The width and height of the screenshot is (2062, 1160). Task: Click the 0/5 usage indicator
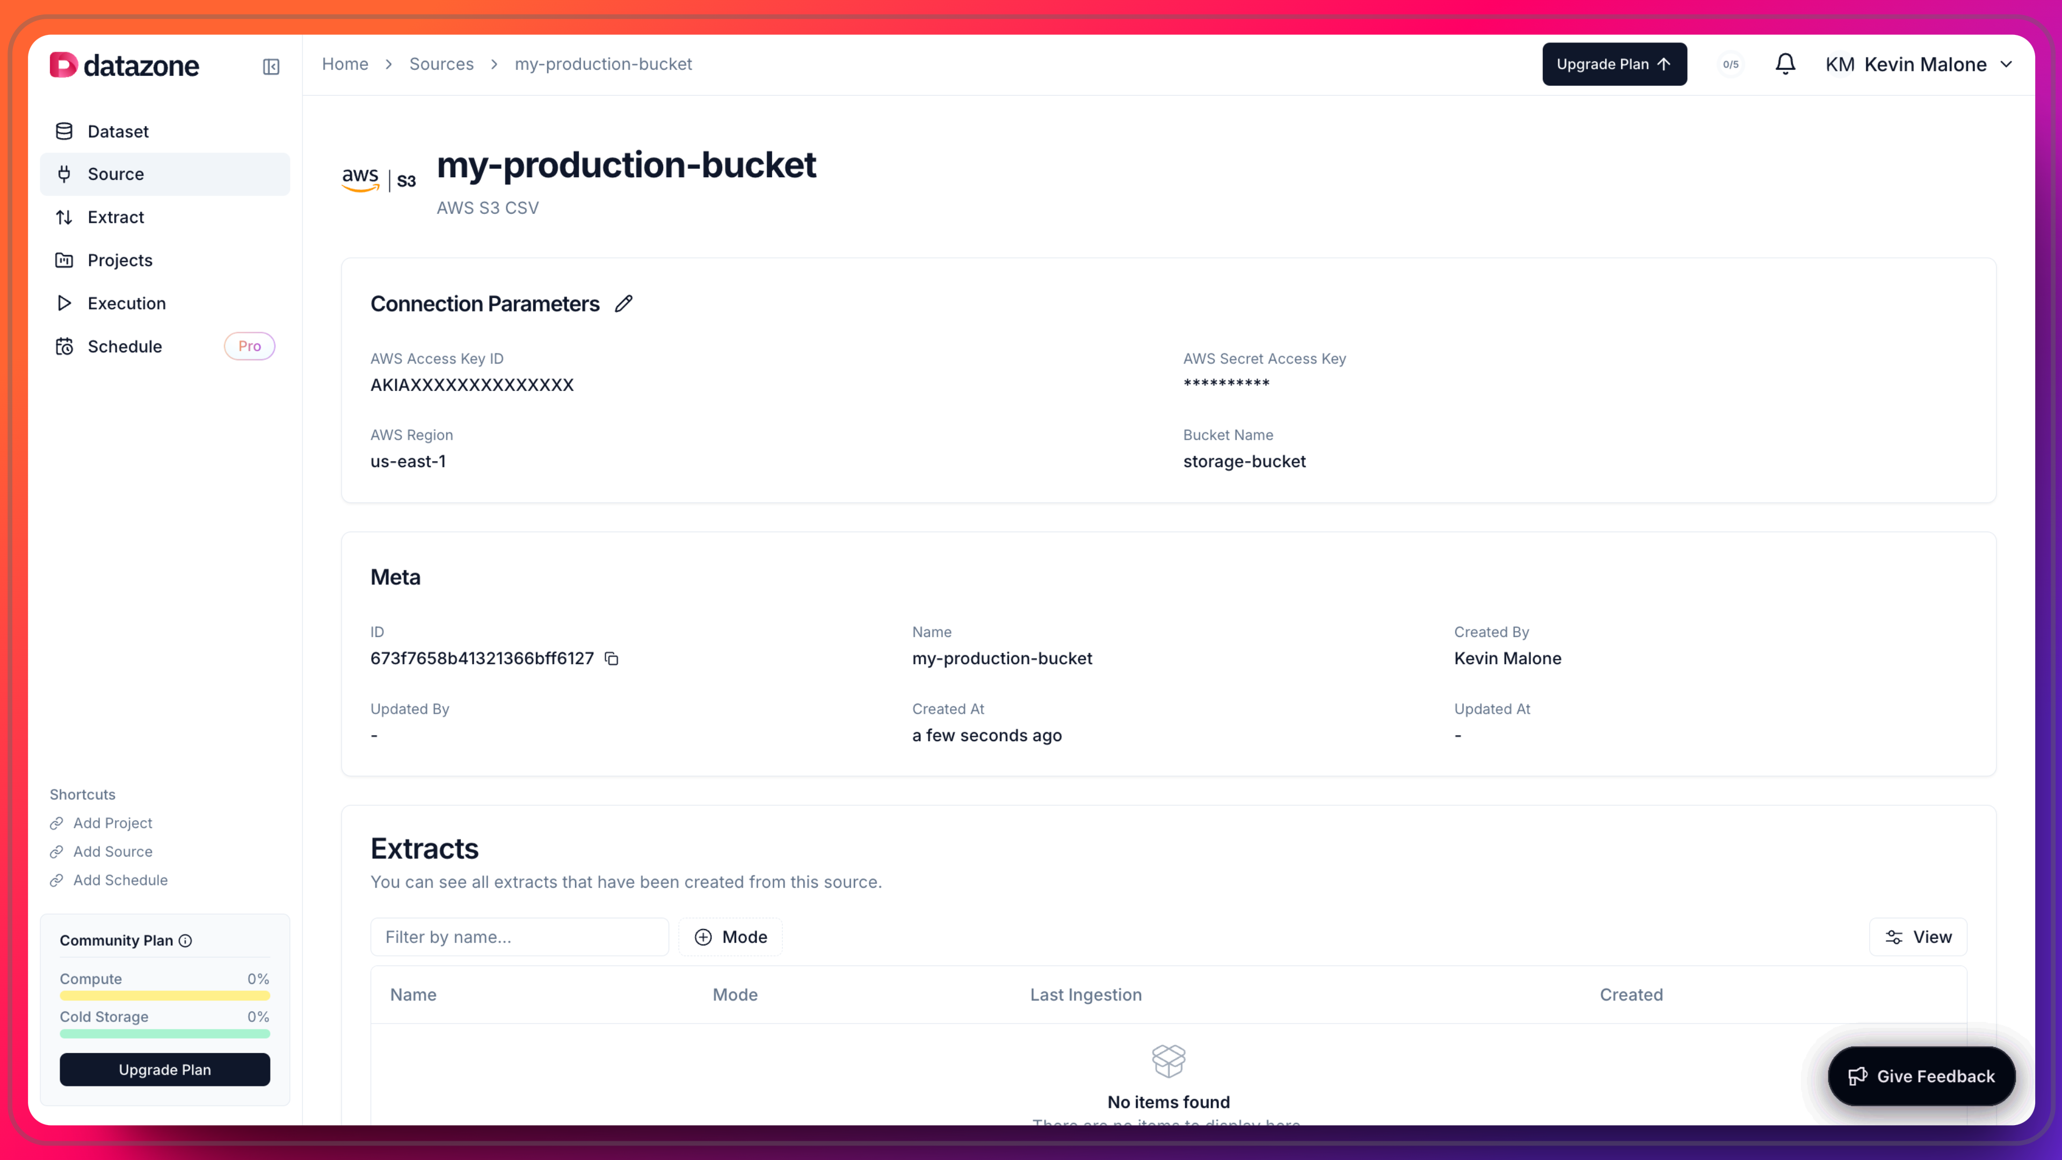point(1731,65)
